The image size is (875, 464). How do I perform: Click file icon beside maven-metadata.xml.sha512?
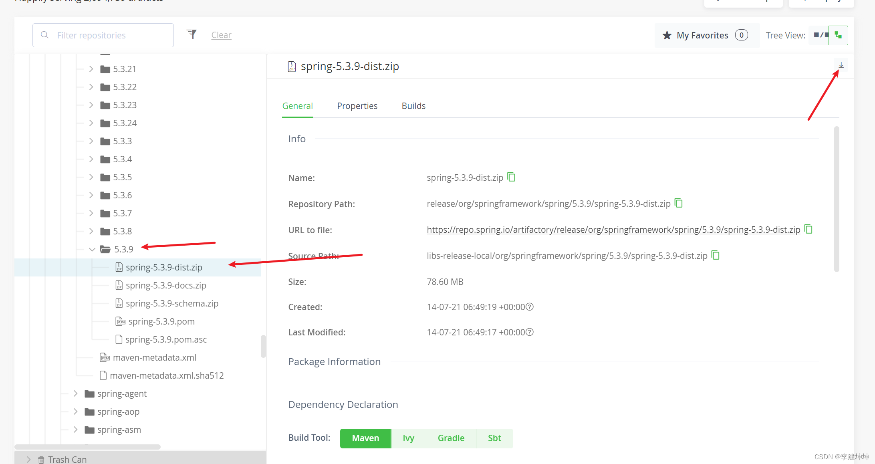pyautogui.click(x=103, y=375)
